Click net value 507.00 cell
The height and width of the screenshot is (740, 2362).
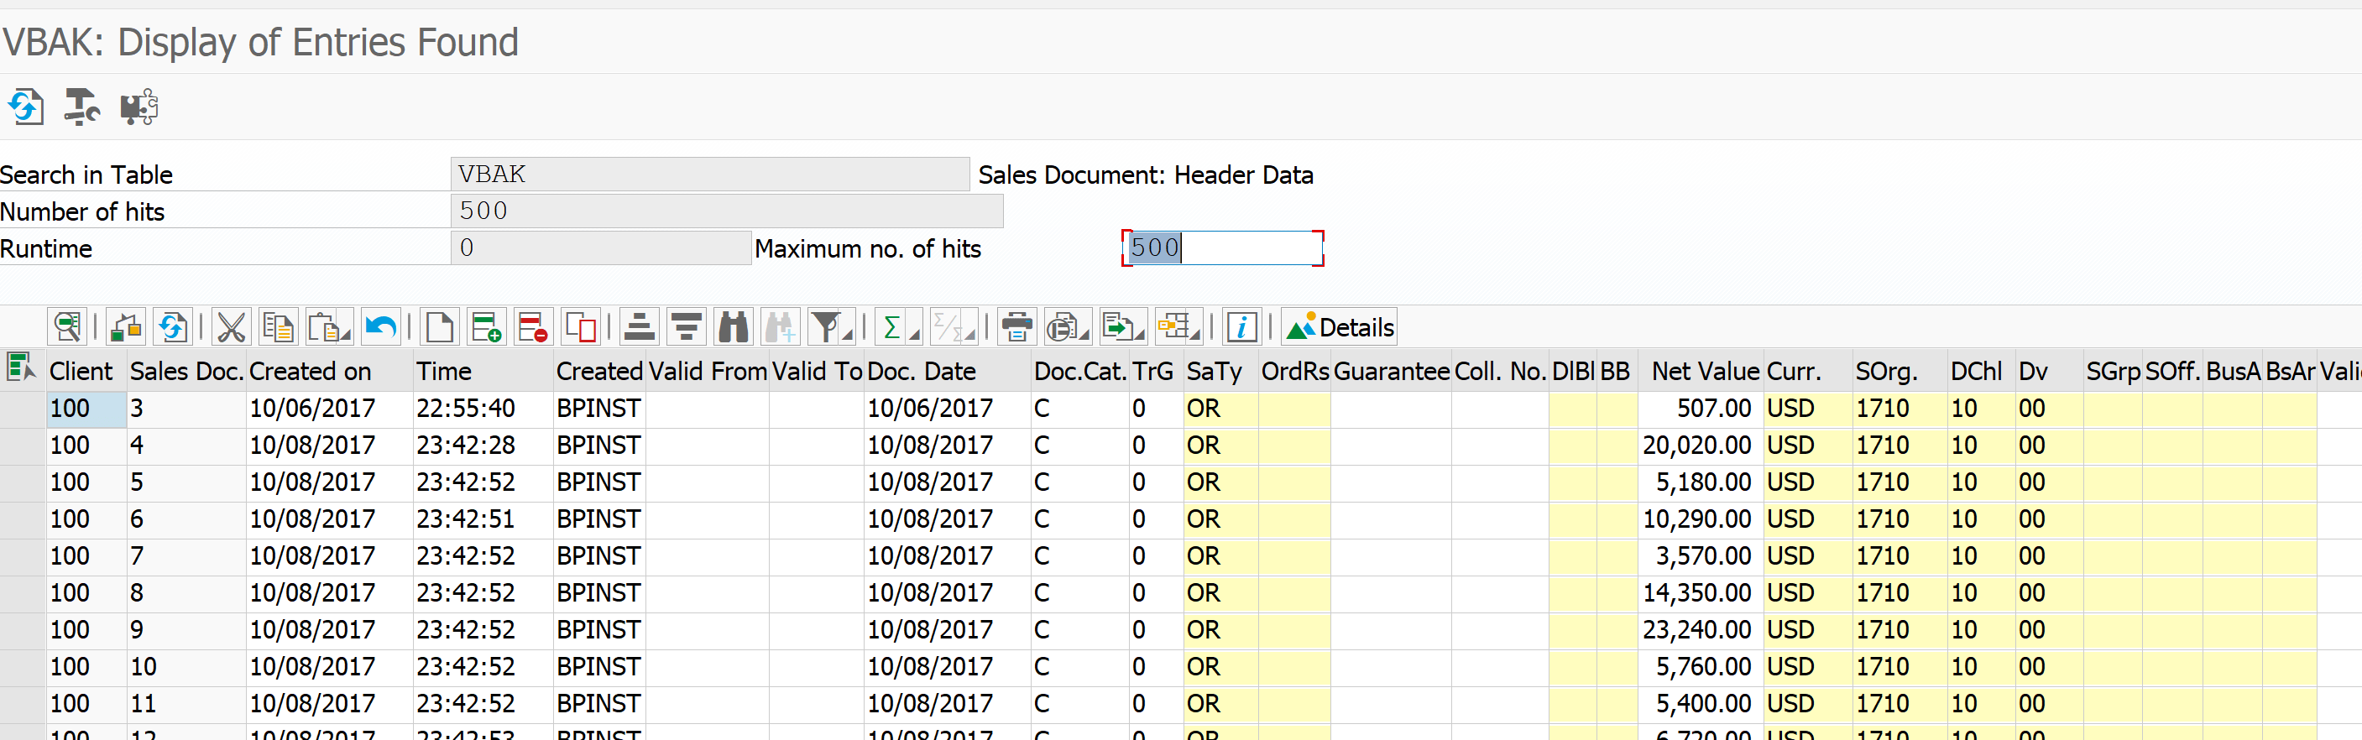point(1701,409)
